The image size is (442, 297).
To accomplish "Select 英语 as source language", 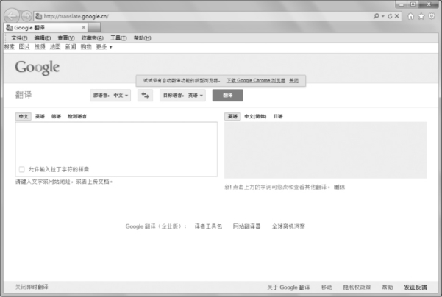I will pos(40,116).
